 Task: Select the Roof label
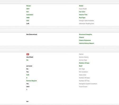(x=81, y=66)
